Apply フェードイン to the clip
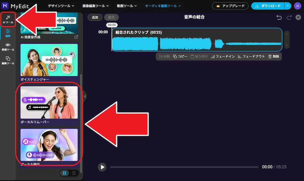This screenshot has height=181, width=304. [x=223, y=57]
